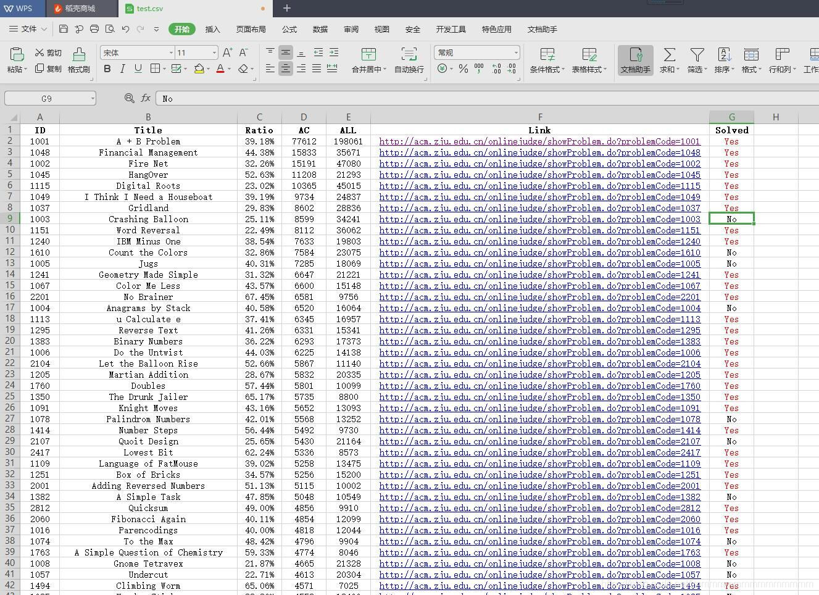Click the zoom magnifier icon beside formula bar
The height and width of the screenshot is (595, 819).
click(129, 98)
